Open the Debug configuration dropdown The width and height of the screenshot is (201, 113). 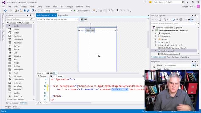[x=49, y=10]
